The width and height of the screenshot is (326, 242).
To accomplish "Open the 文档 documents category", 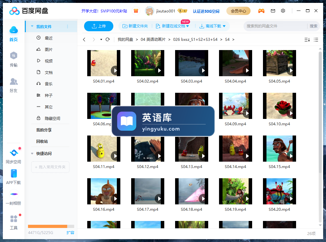I will coord(49,72).
